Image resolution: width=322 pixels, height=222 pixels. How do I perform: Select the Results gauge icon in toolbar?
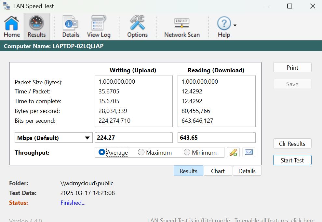(x=36, y=27)
